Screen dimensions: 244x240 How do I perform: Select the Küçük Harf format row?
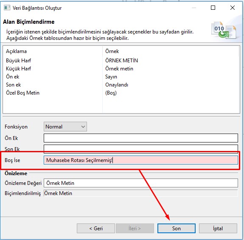click(x=121, y=69)
